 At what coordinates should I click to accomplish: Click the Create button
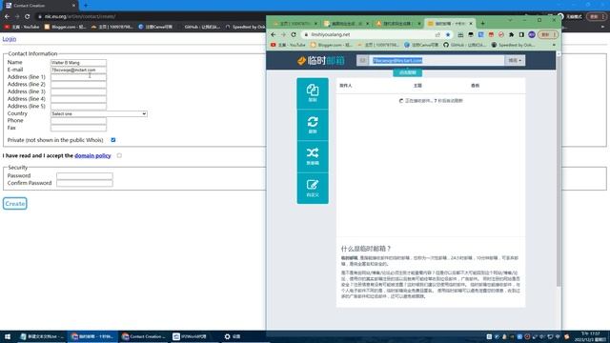15,203
